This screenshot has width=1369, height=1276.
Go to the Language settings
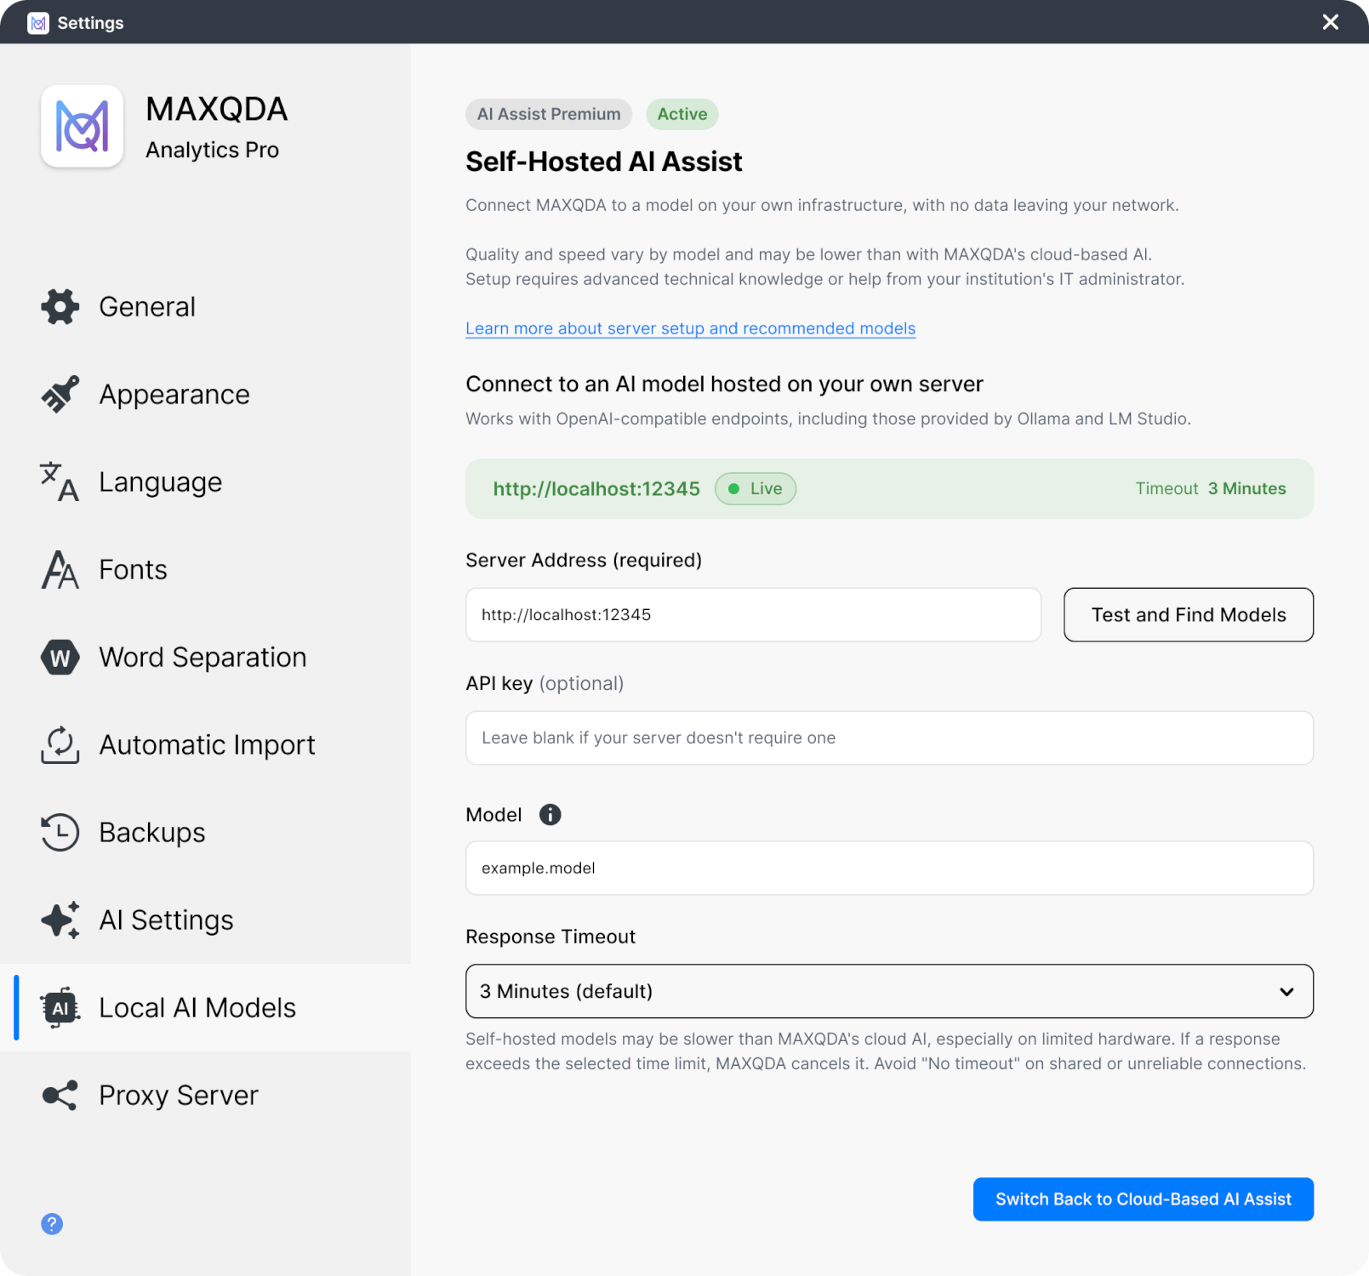pos(205,482)
